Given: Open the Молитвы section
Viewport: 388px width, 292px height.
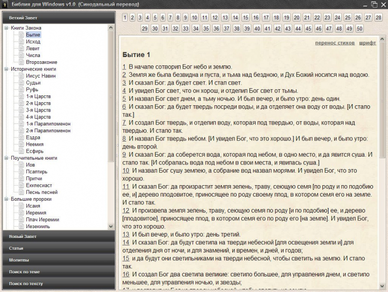Looking at the screenshot, I should click(58, 260).
